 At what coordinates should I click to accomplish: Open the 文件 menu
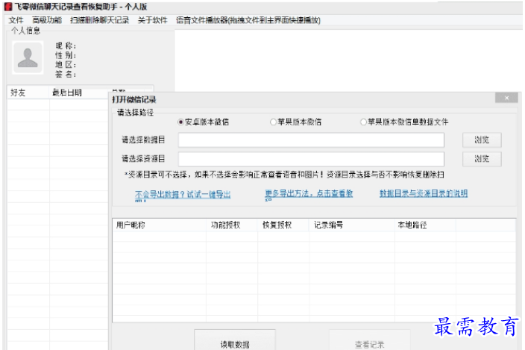16,20
